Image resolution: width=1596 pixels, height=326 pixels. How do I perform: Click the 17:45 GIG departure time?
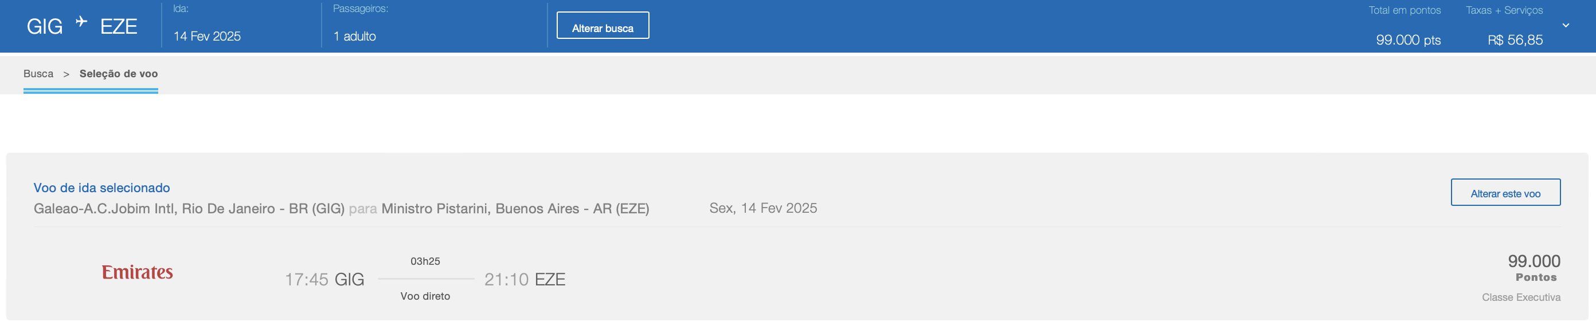[324, 280]
